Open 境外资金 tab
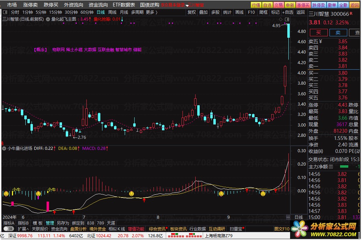Screen dimensions: 362x240 point(97,229)
